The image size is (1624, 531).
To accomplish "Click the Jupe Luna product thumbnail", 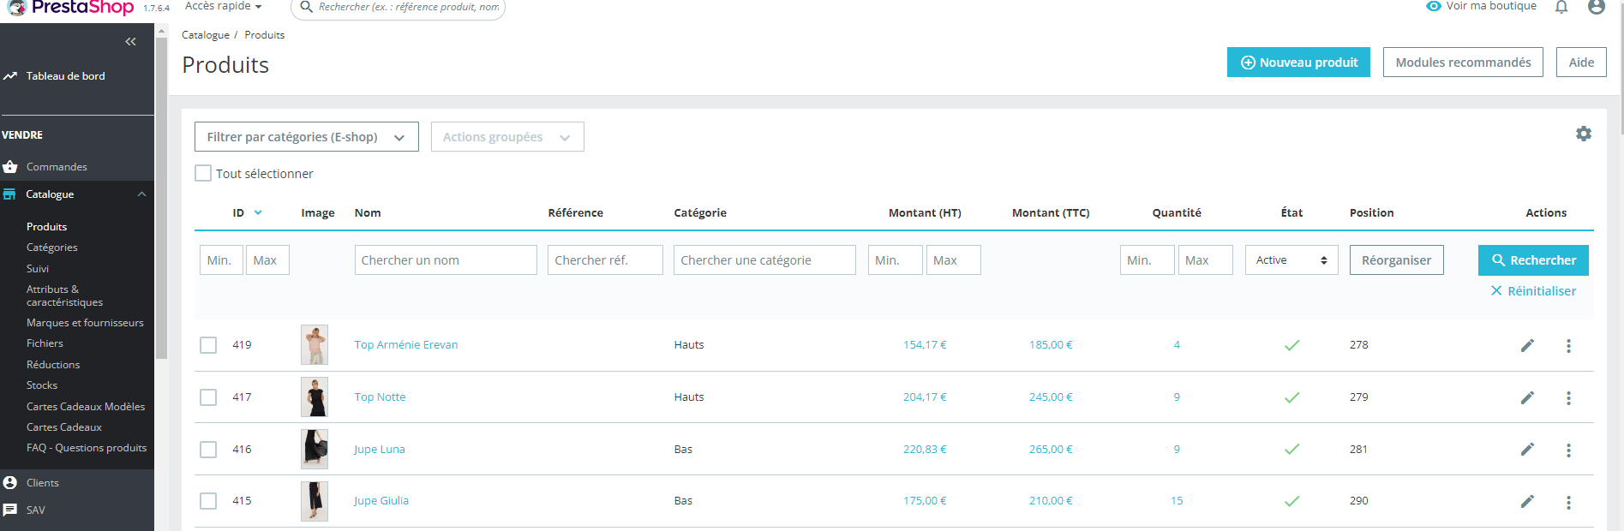I will [315, 449].
